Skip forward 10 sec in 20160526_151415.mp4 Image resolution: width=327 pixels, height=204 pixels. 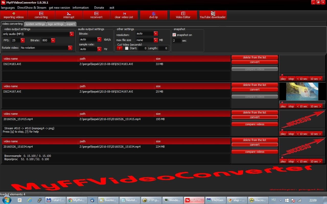click(316, 134)
